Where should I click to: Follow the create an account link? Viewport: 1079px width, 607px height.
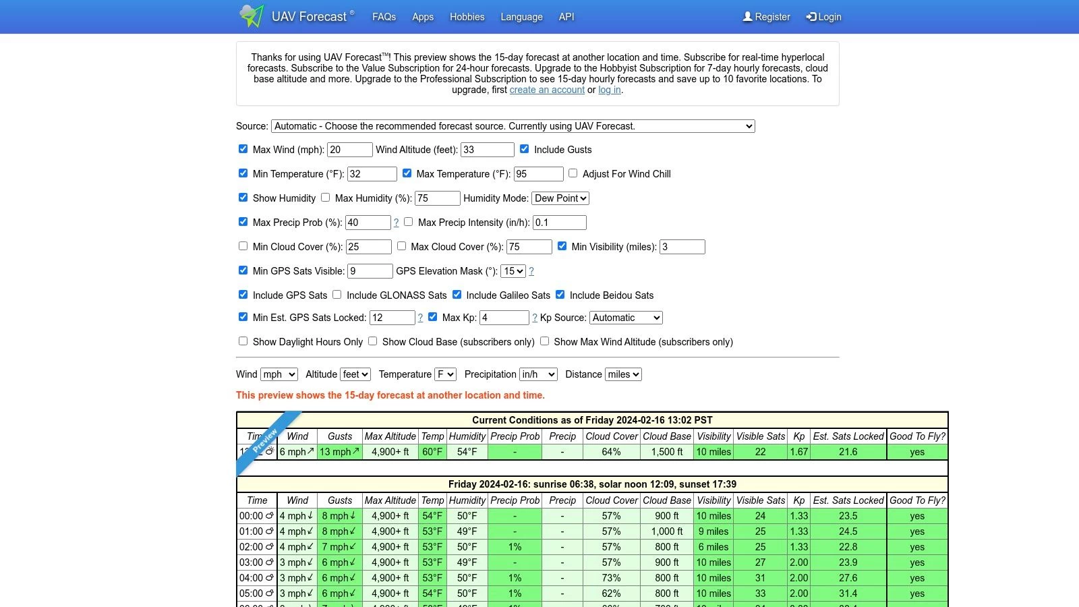(547, 90)
